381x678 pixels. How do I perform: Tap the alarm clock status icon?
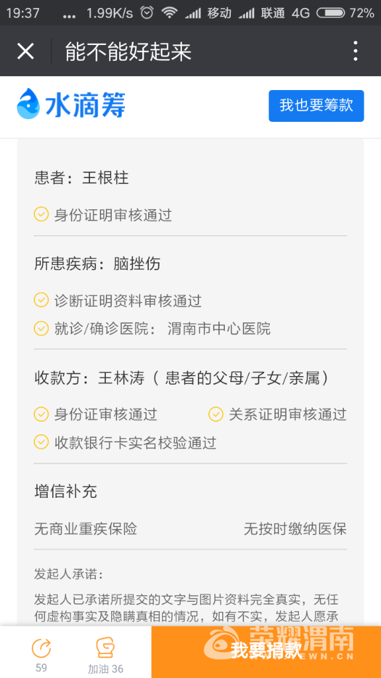147,13
